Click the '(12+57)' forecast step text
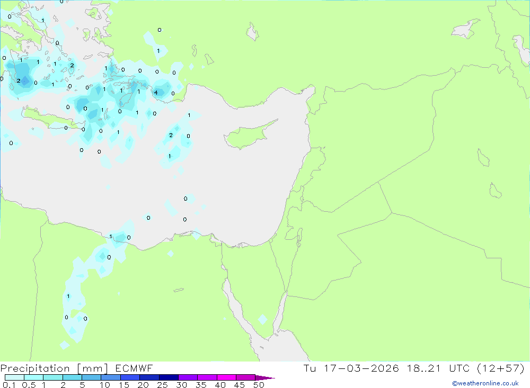530x388 pixels. [501, 368]
